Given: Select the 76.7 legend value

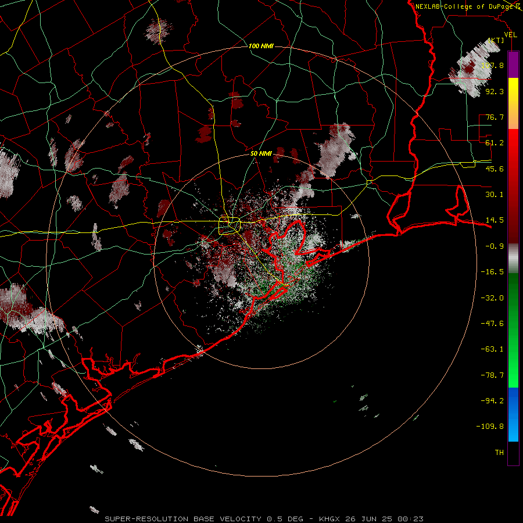Looking at the screenshot, I should (x=495, y=117).
